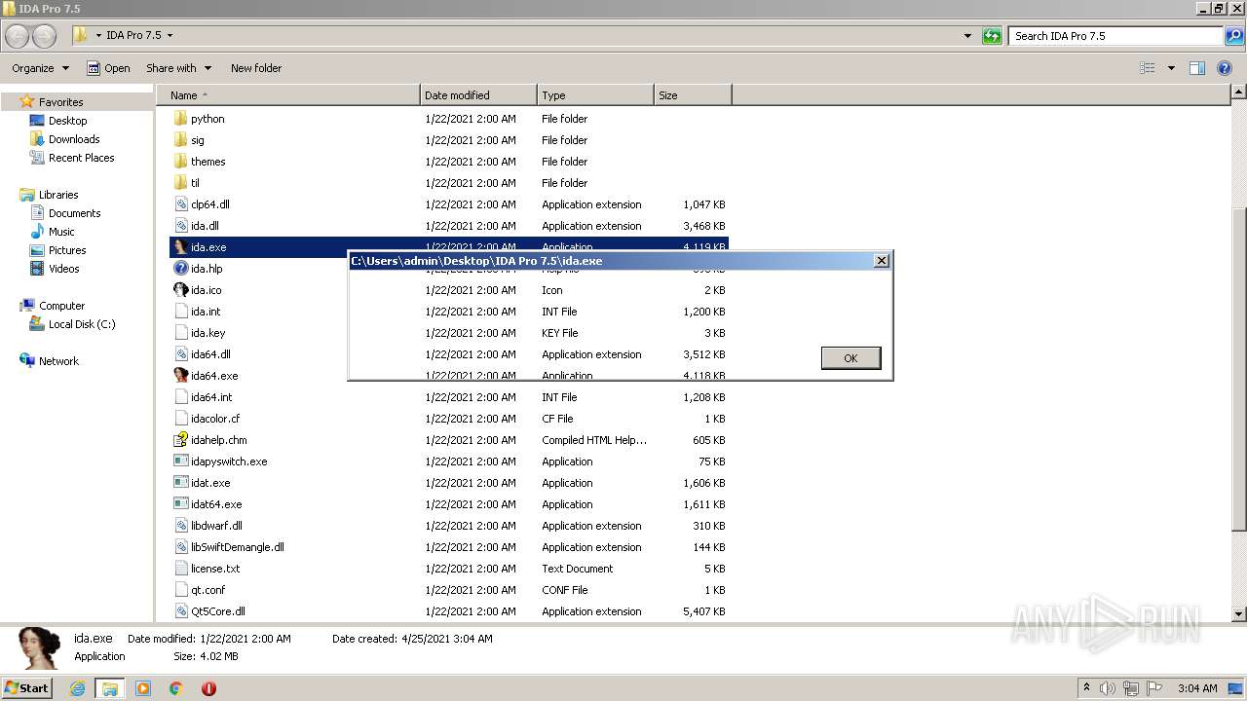Open the Start menu

(27, 687)
